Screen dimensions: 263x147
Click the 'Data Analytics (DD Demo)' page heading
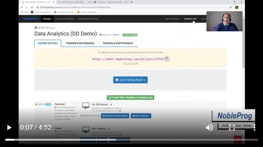(x=65, y=34)
